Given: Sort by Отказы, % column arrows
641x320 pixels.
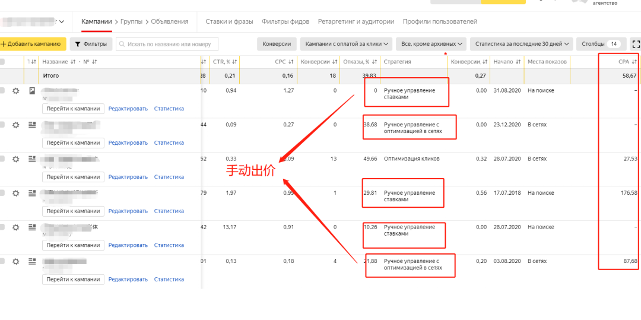Looking at the screenshot, I should [x=374, y=62].
